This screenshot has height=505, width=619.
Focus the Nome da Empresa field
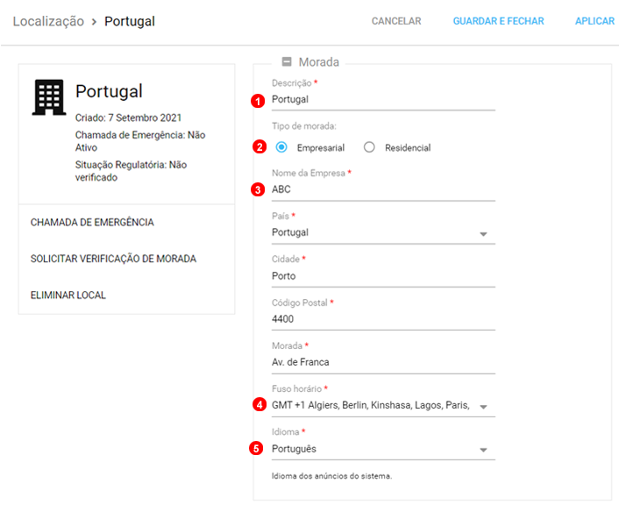pyautogui.click(x=382, y=189)
